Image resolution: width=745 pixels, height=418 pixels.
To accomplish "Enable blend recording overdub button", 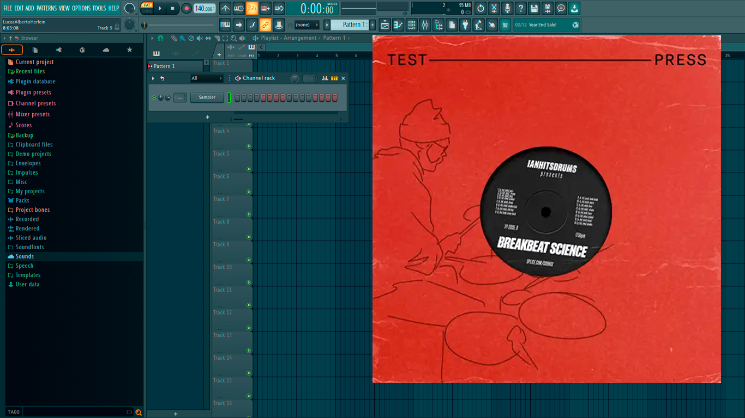I will point(266,8).
